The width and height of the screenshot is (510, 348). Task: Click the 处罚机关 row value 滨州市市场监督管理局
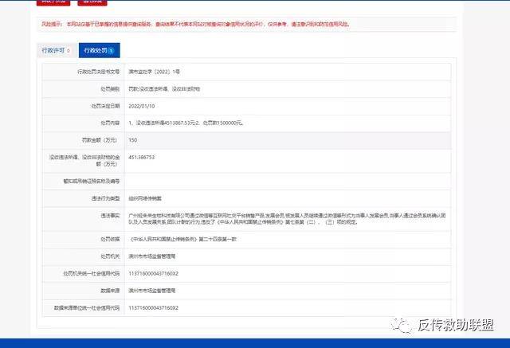coord(151,256)
